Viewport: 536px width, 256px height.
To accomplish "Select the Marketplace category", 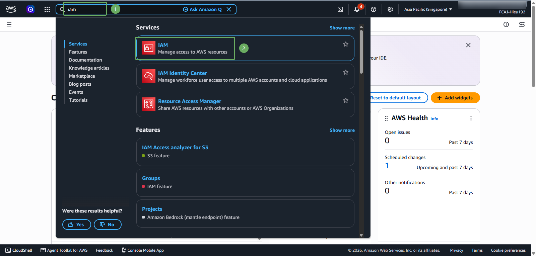I will pyautogui.click(x=82, y=76).
